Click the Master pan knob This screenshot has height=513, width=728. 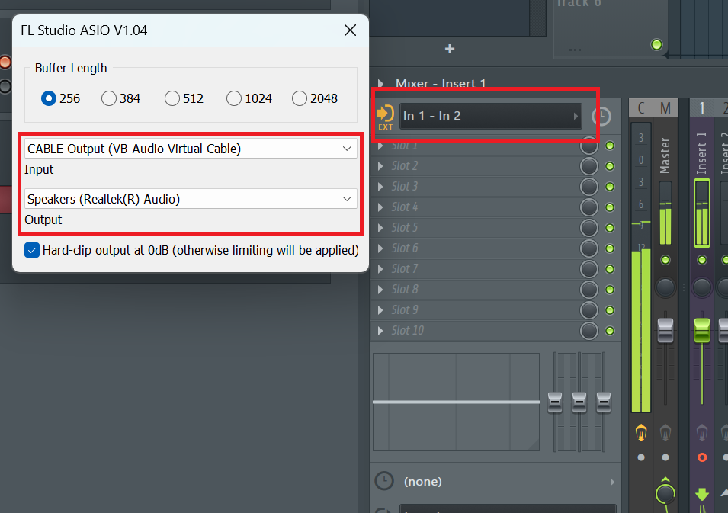point(665,287)
